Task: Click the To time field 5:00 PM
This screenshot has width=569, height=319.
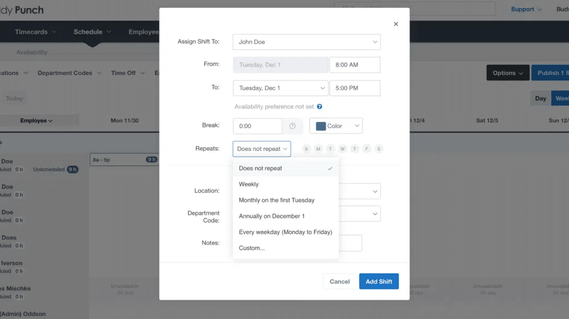Action: click(x=355, y=88)
